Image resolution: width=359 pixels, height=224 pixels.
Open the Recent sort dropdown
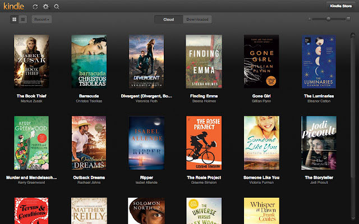pyautogui.click(x=42, y=20)
